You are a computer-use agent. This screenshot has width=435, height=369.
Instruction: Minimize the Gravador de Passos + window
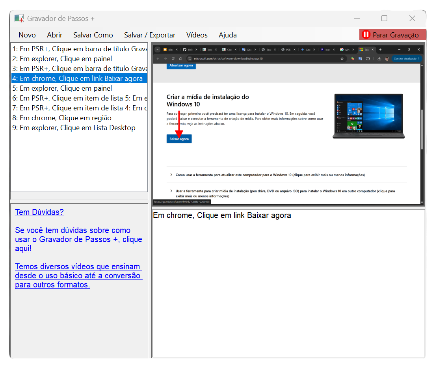point(357,19)
